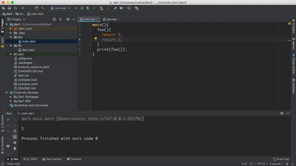This screenshot has height=166, width=296.
Task: Open the Event Log
Action: tap(281, 159)
